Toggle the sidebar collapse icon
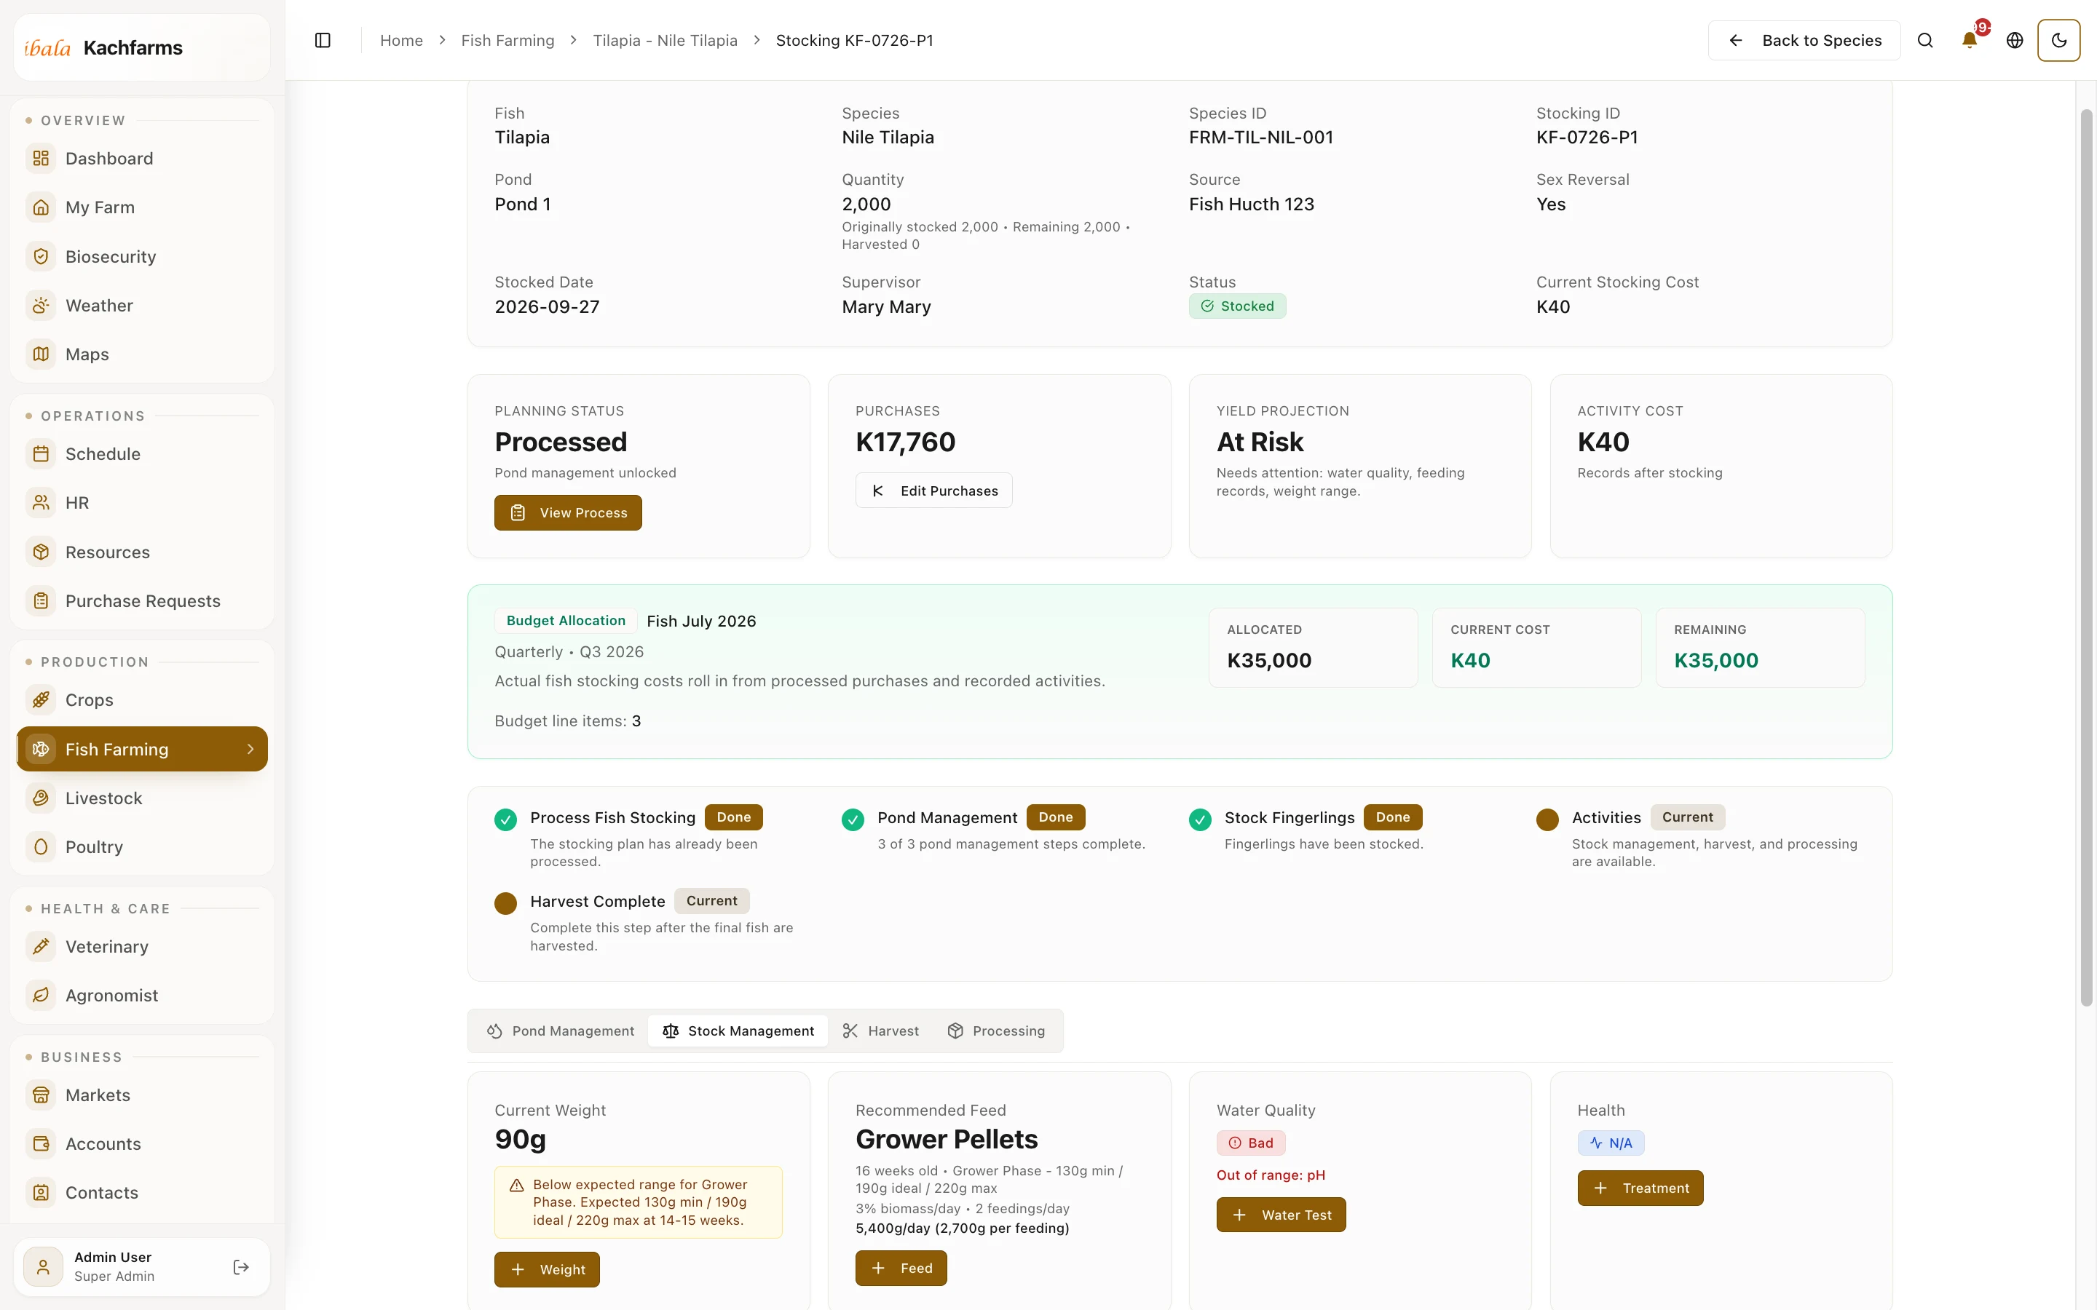Viewport: 2097px width, 1310px height. [323, 41]
